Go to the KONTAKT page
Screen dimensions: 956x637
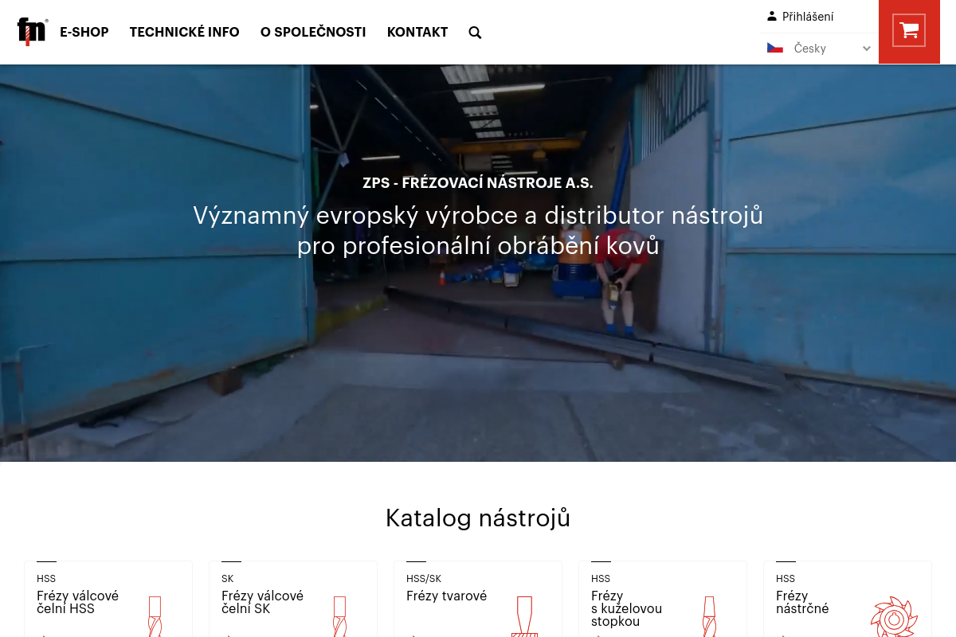pyautogui.click(x=417, y=33)
